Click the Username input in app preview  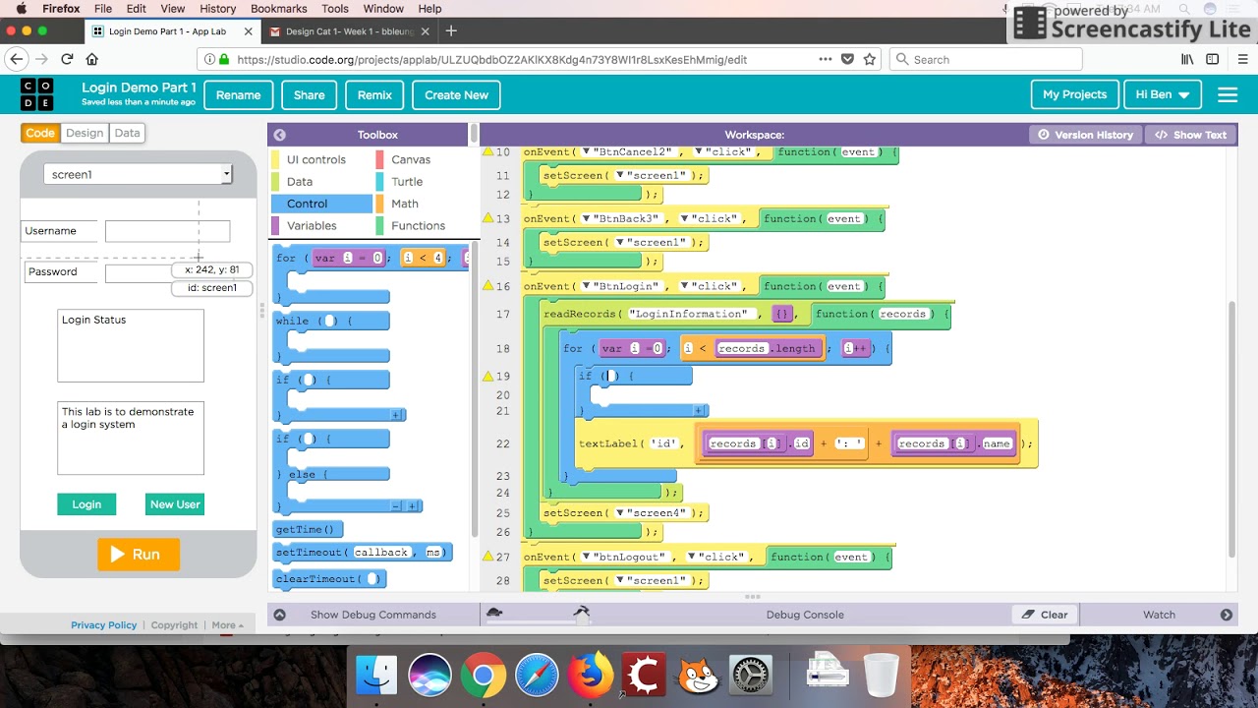(167, 231)
